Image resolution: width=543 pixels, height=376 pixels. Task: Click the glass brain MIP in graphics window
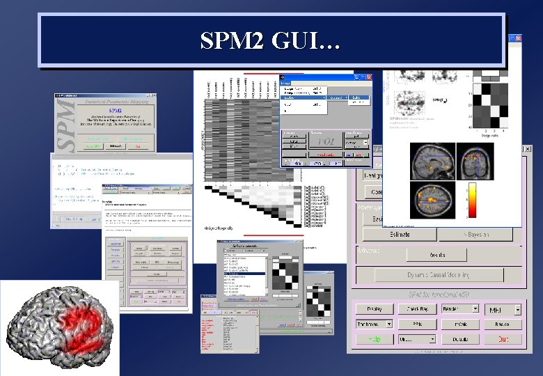point(409,103)
